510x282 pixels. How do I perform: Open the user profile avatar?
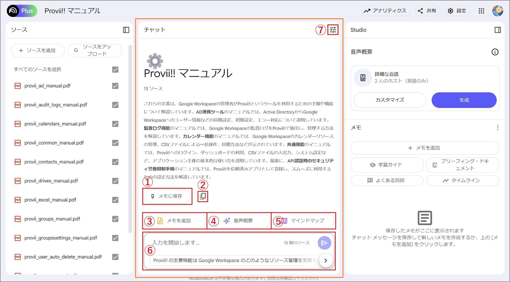(x=497, y=11)
